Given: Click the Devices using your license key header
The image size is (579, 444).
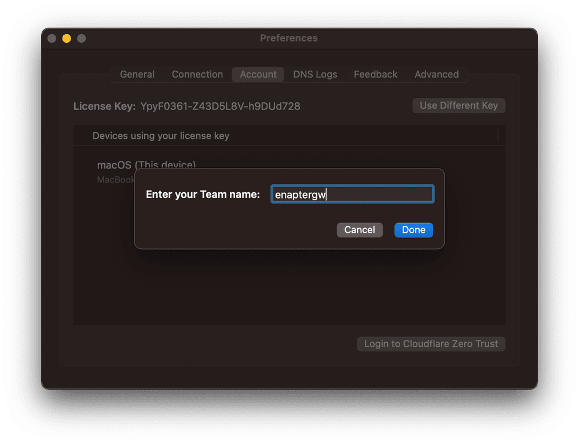Looking at the screenshot, I should coord(161,135).
